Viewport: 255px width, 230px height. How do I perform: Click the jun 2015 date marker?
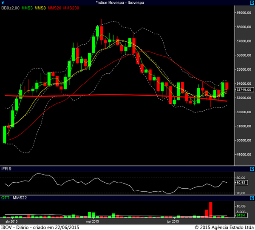pos(172,221)
